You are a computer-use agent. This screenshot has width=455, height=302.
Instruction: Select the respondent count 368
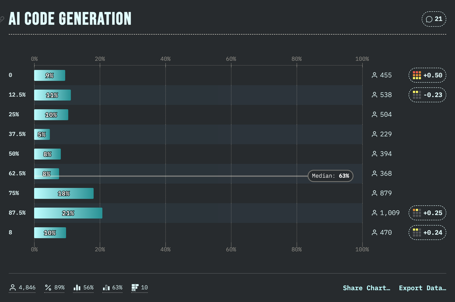[386, 174]
